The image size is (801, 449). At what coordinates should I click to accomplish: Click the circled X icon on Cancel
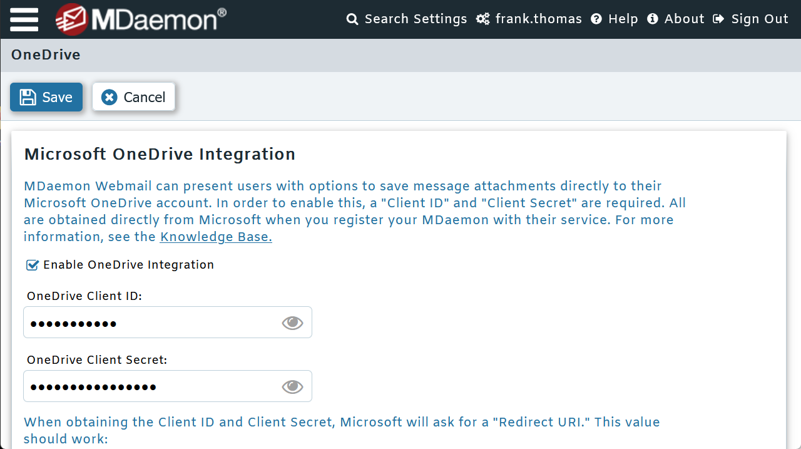click(110, 96)
